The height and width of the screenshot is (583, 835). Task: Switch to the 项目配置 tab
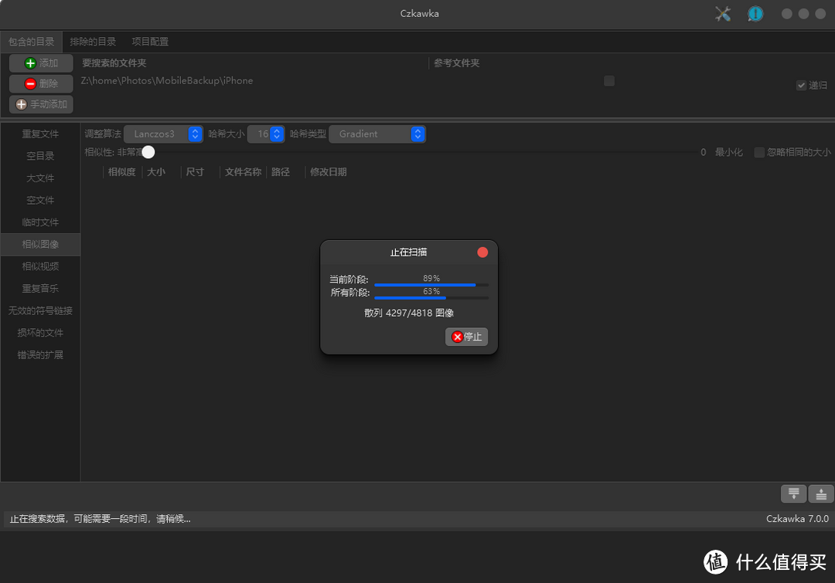coord(150,42)
